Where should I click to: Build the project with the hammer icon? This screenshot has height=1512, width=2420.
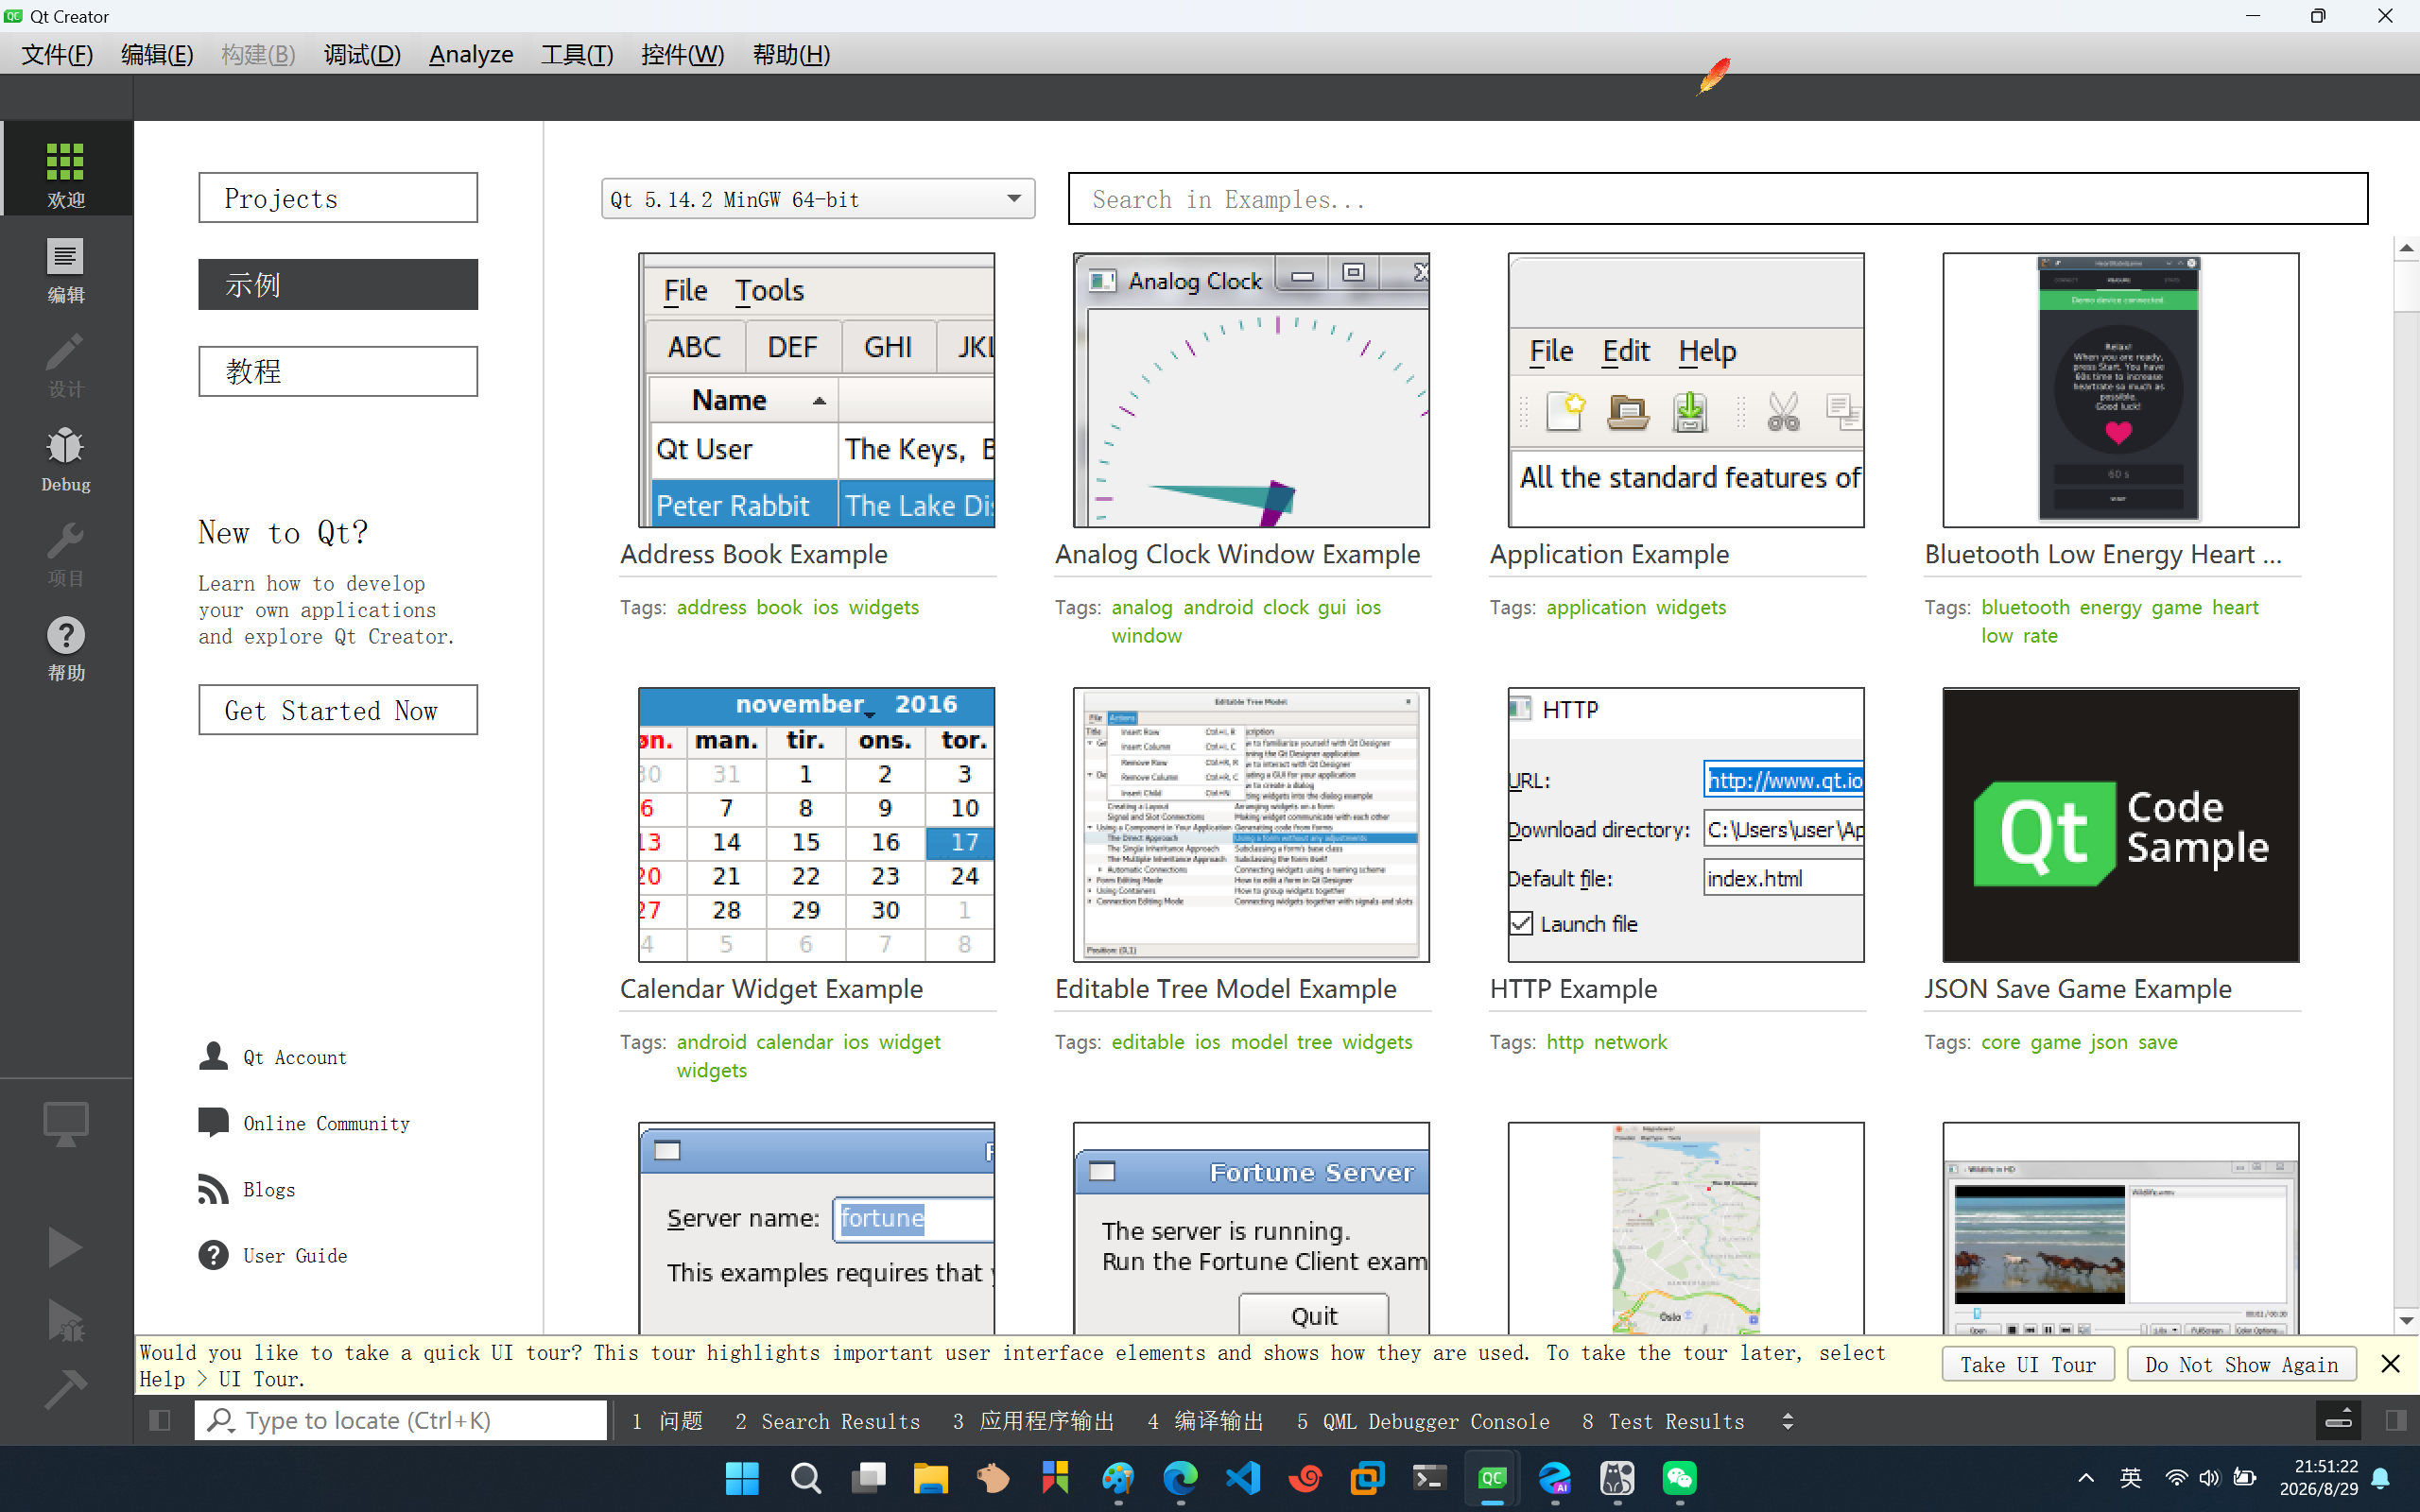coord(66,1388)
